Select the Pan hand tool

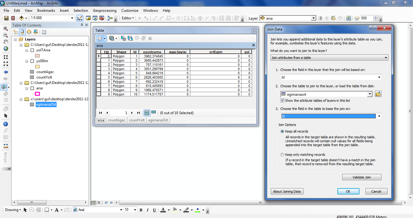[5, 42]
